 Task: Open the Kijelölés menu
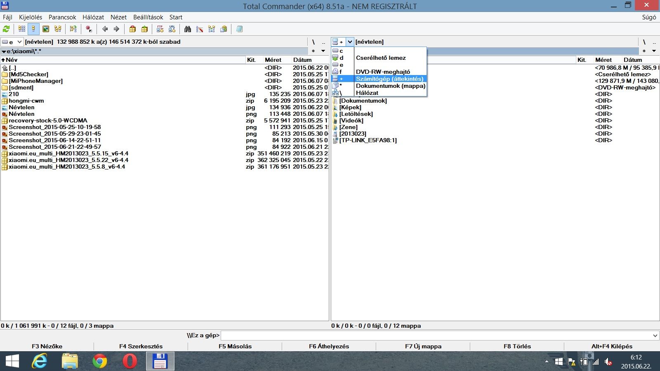31,17
